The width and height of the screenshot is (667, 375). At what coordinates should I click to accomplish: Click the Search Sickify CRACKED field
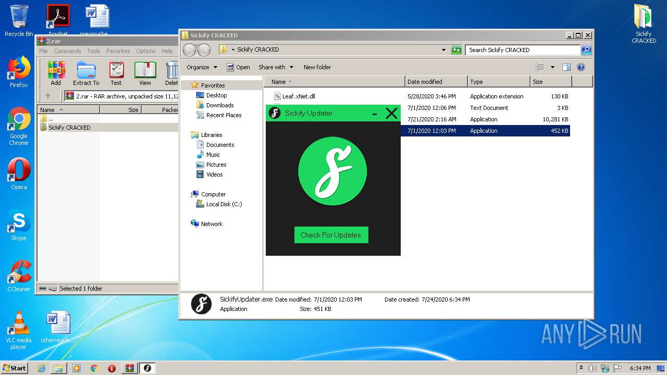pos(523,50)
